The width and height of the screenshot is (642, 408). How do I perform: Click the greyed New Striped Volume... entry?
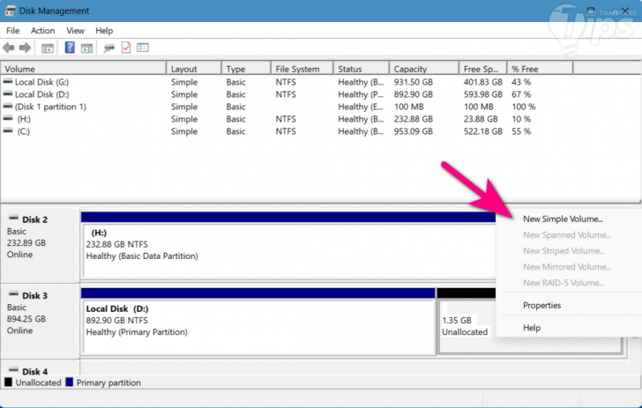tap(564, 251)
